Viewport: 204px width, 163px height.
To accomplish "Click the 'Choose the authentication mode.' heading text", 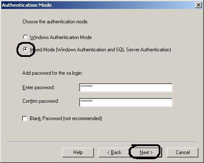I will [x=55, y=22].
